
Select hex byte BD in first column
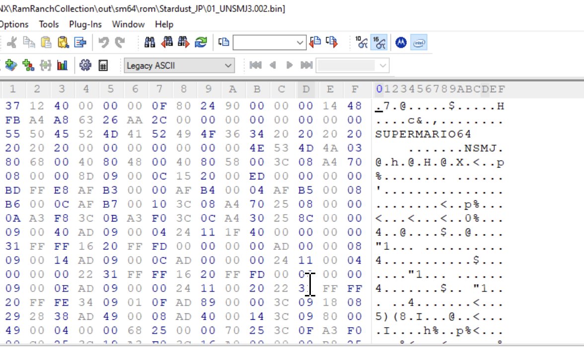coord(13,190)
